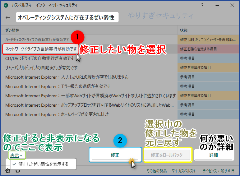Click 参考項目 status of CD/DVD row

(208, 58)
